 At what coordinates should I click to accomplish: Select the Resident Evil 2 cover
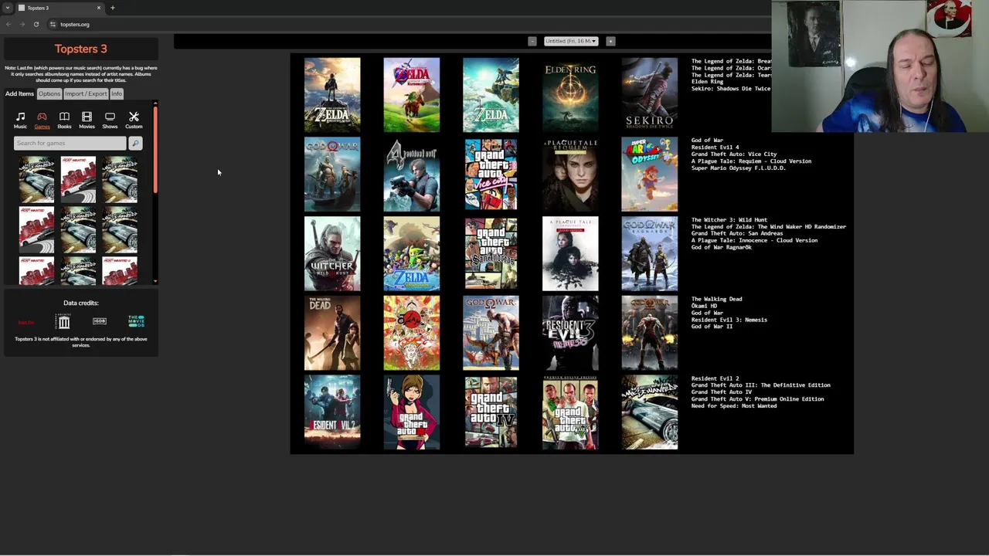point(332,412)
